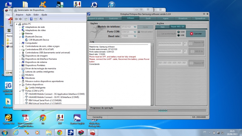Collapse the Bluetooth Devices tree node
Viewport: 242px width, 136px height.
pyautogui.click(x=20, y=37)
